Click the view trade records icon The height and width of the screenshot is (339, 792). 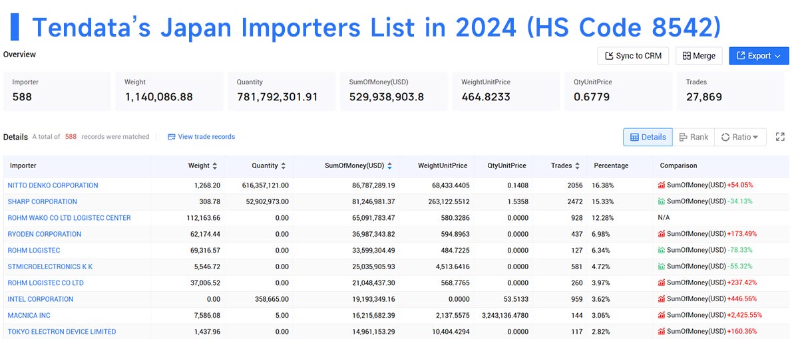[171, 137]
